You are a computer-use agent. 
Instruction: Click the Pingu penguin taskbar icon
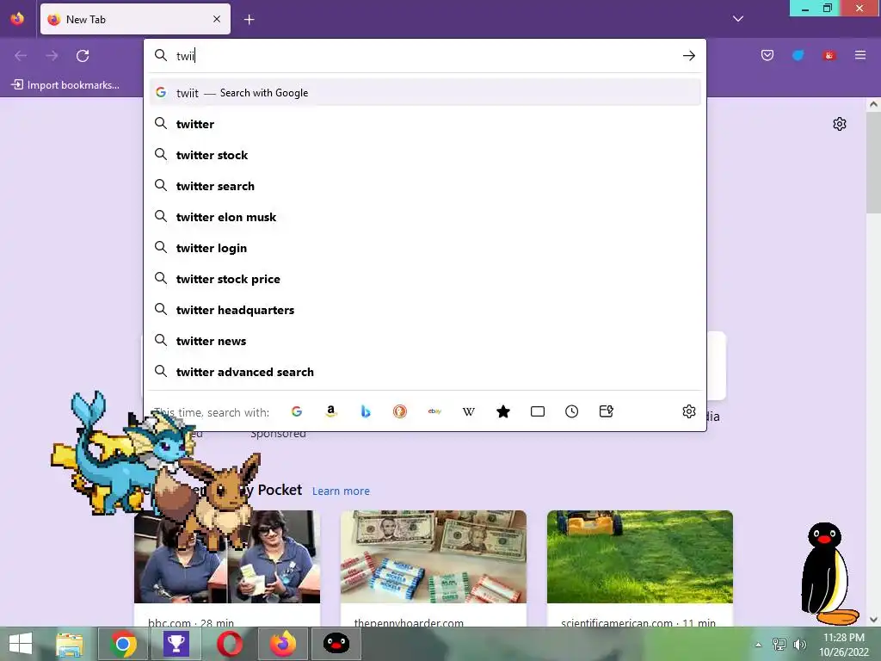(336, 644)
